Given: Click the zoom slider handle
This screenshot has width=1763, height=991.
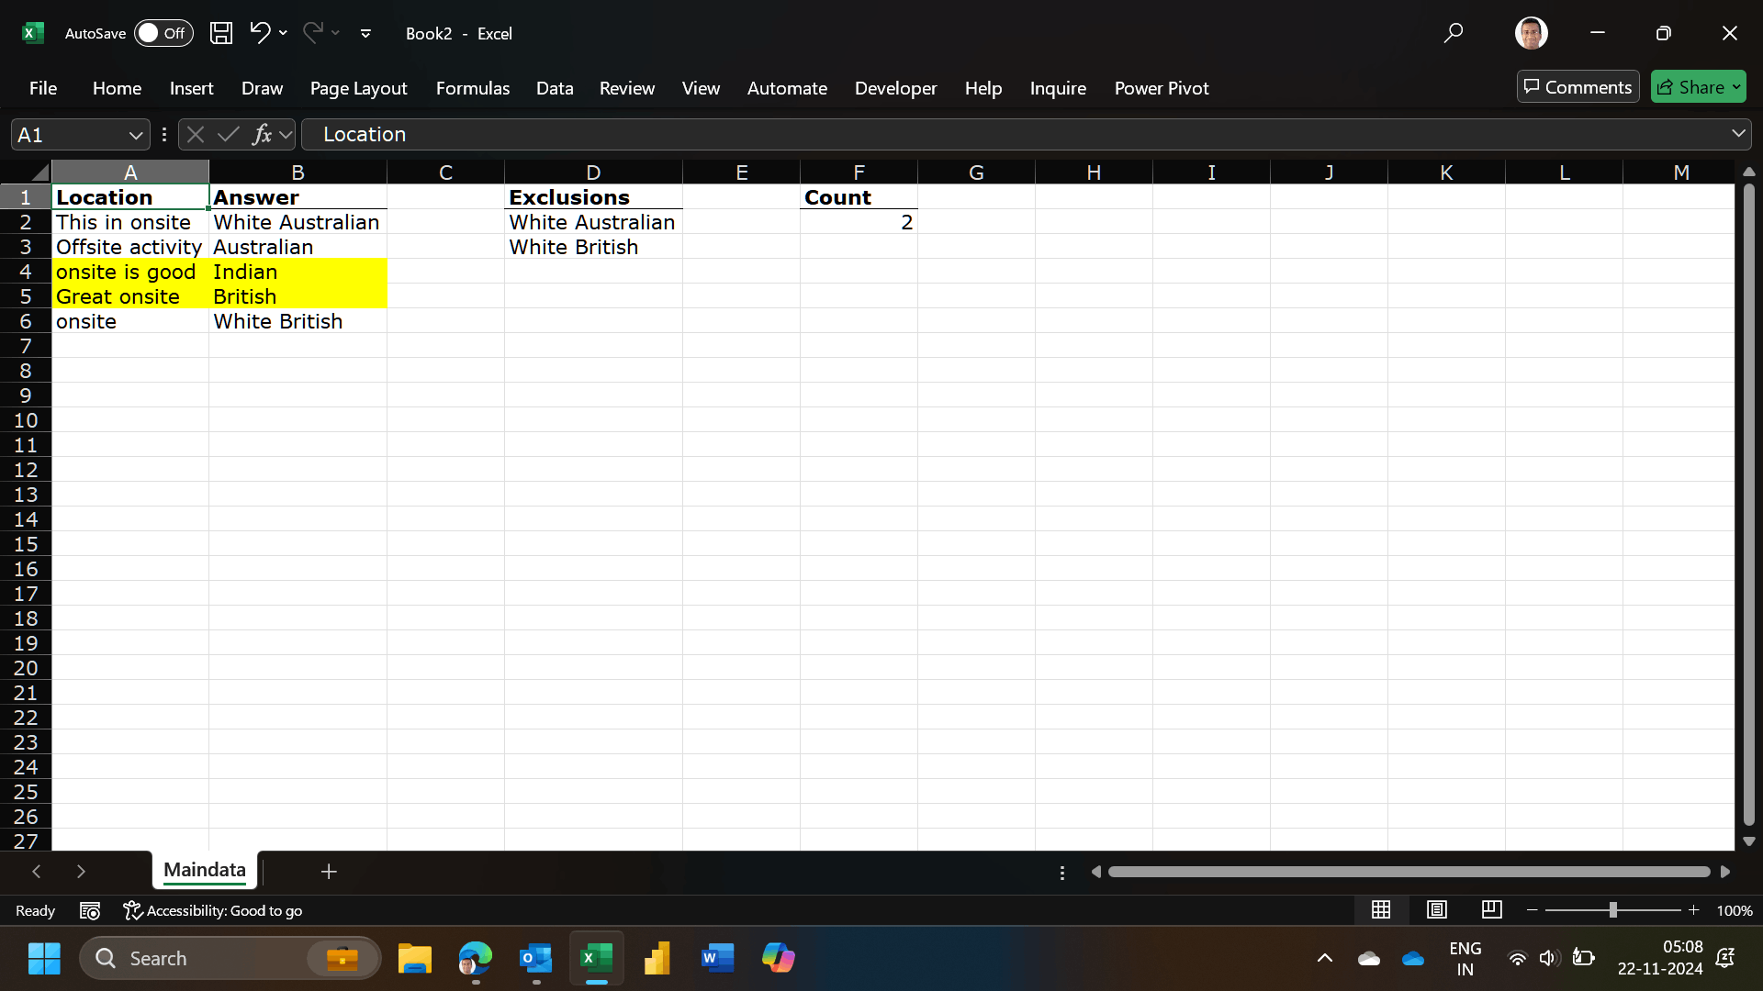Looking at the screenshot, I should click(x=1612, y=909).
